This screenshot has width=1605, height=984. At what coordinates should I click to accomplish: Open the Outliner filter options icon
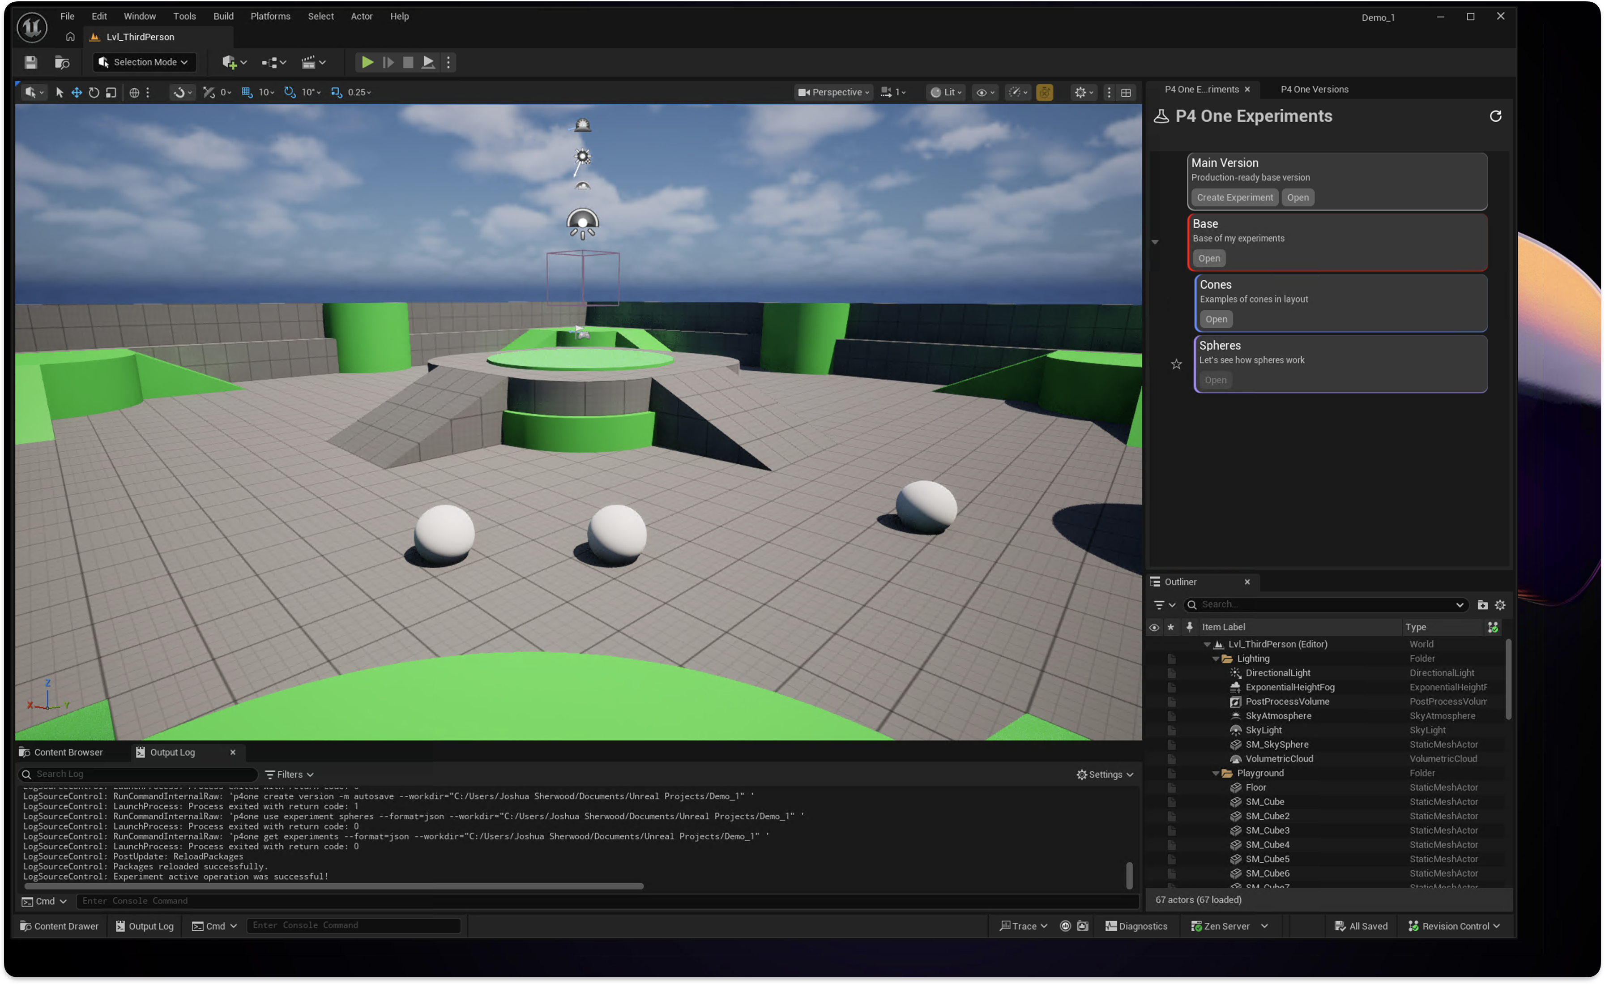click(1164, 605)
